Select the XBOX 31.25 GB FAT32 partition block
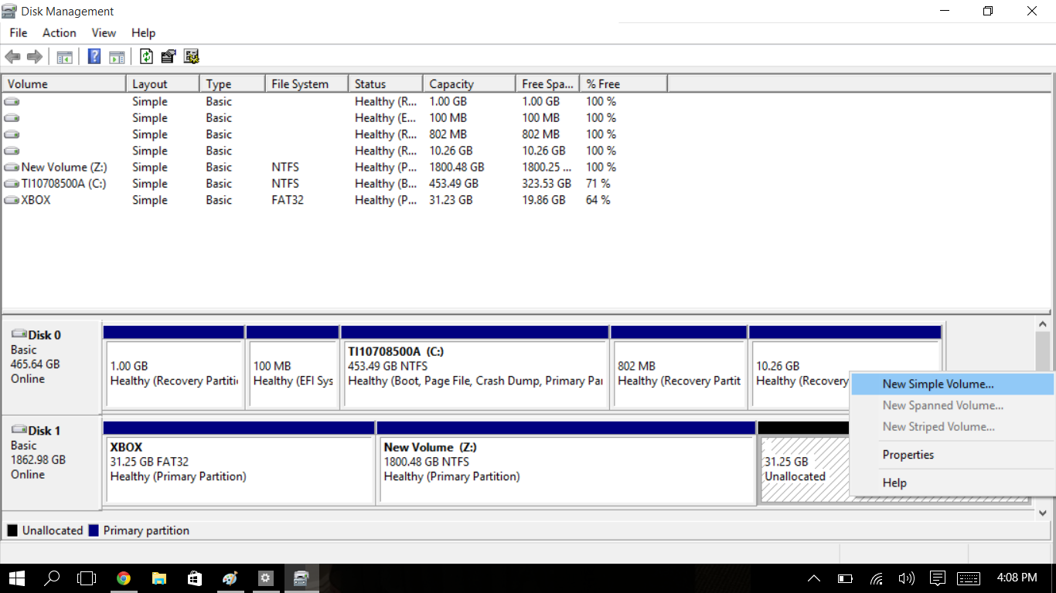This screenshot has width=1056, height=593. click(x=239, y=462)
